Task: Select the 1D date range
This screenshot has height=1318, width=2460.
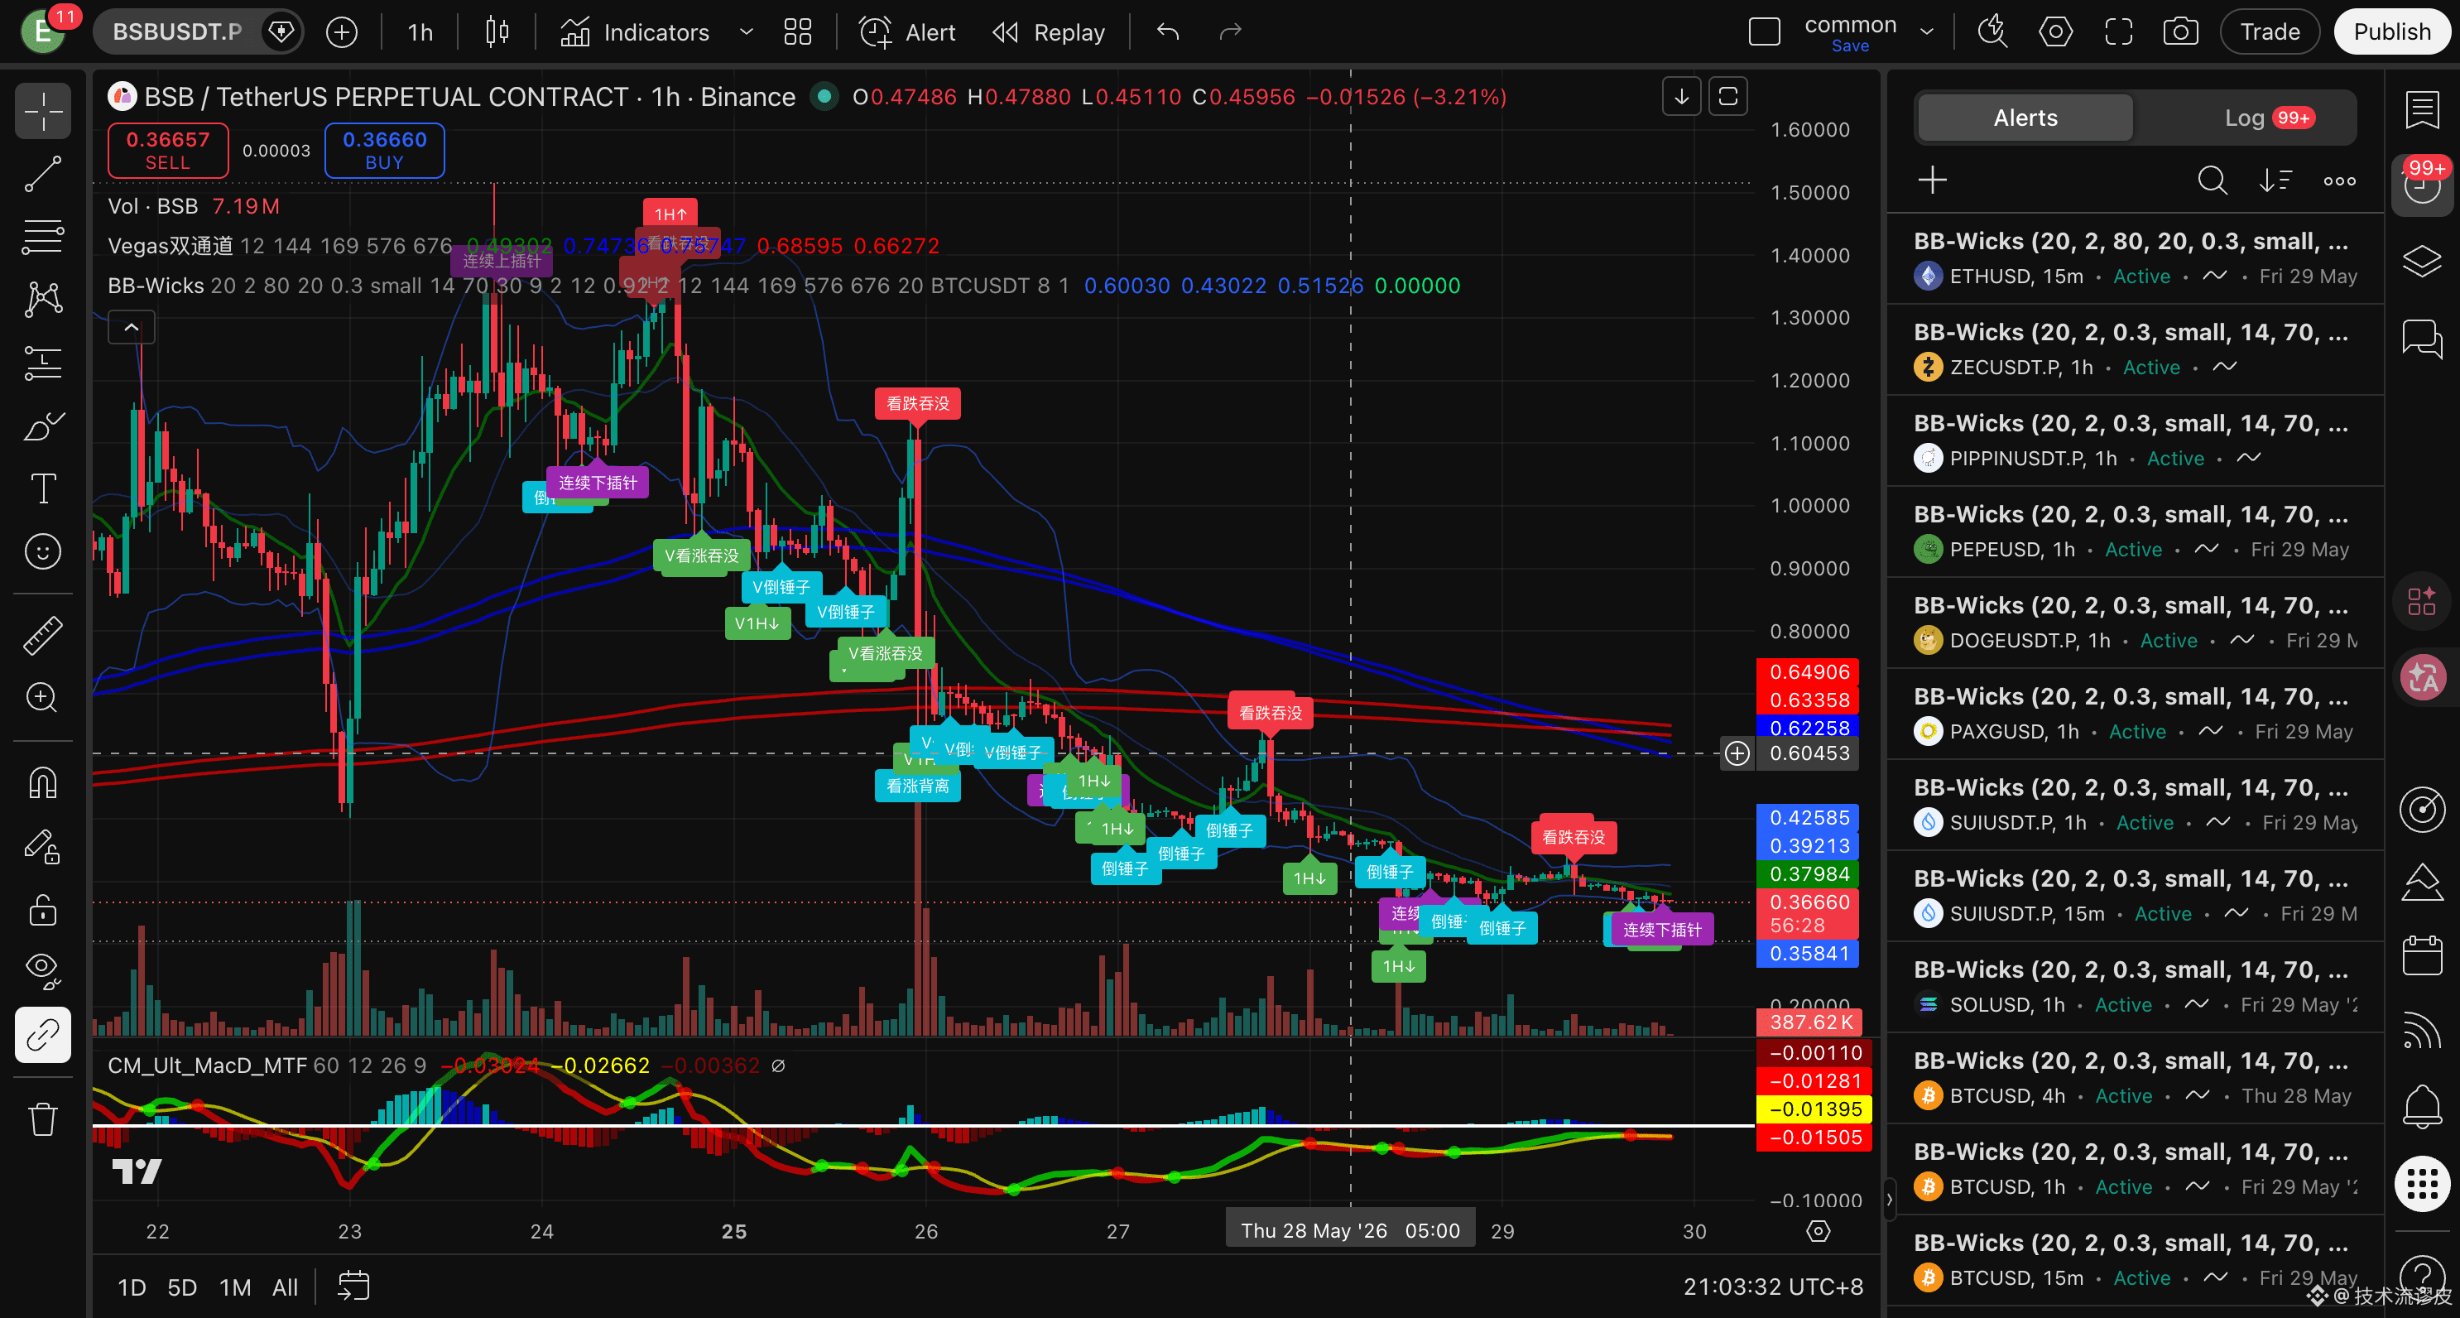Action: pos(132,1287)
